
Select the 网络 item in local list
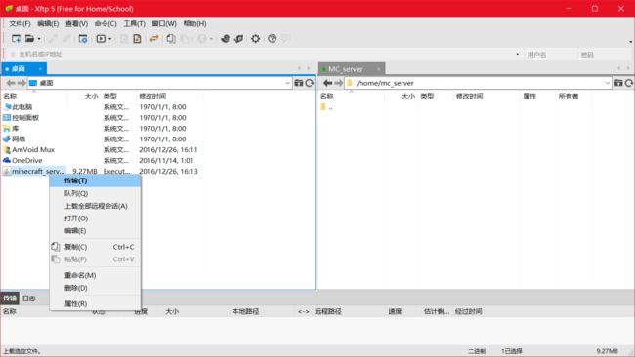(x=15, y=139)
